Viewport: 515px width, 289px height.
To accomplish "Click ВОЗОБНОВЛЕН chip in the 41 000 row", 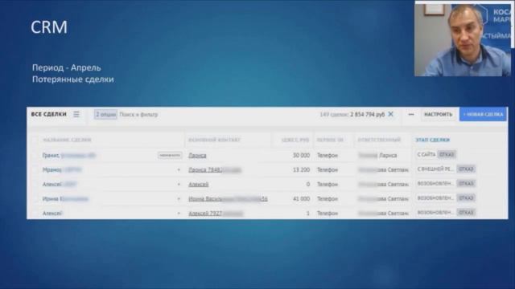I will [x=435, y=198].
